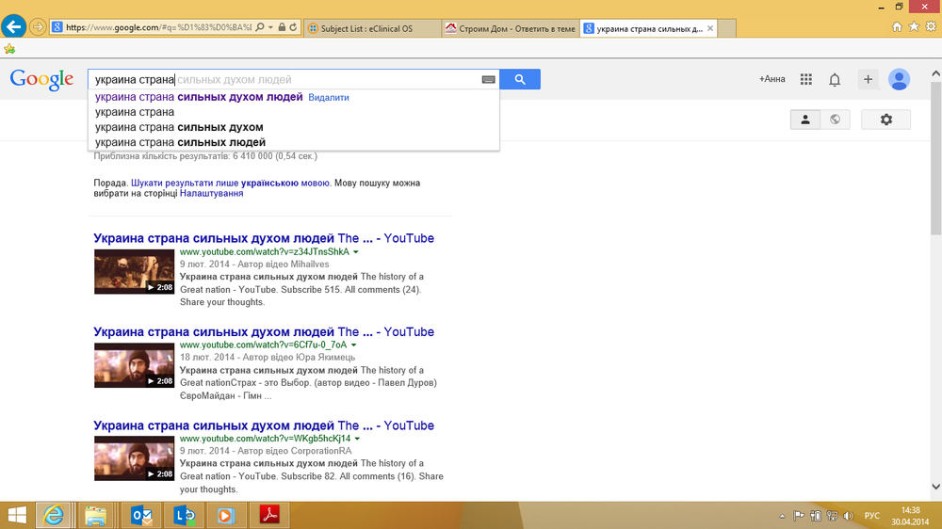Click the network tray icon
942x529 pixels.
click(x=832, y=516)
